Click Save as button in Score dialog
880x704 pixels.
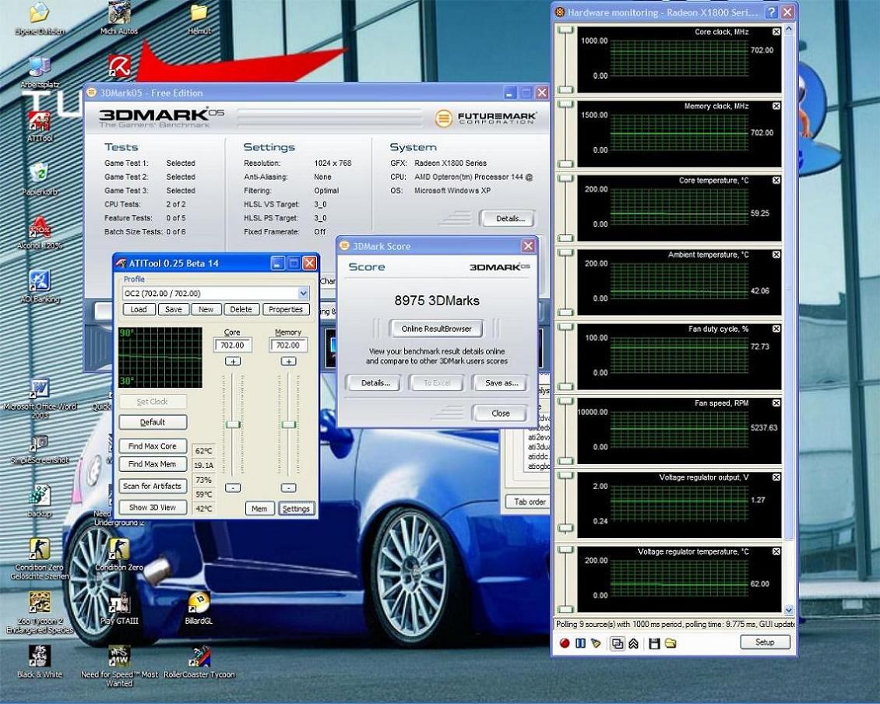coord(502,383)
